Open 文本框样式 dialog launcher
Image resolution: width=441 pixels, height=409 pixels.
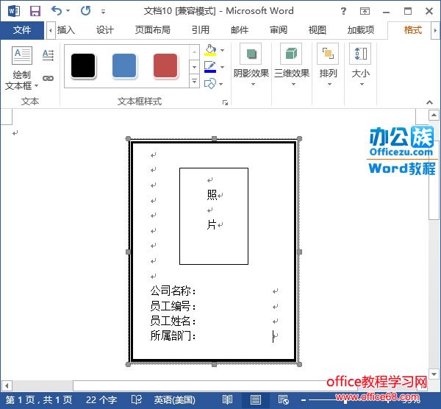[225, 103]
